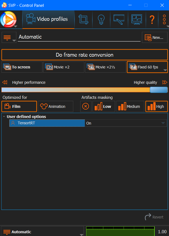Collapse the User defined options group
Screen dimensions: 169x236
pos(4,117)
